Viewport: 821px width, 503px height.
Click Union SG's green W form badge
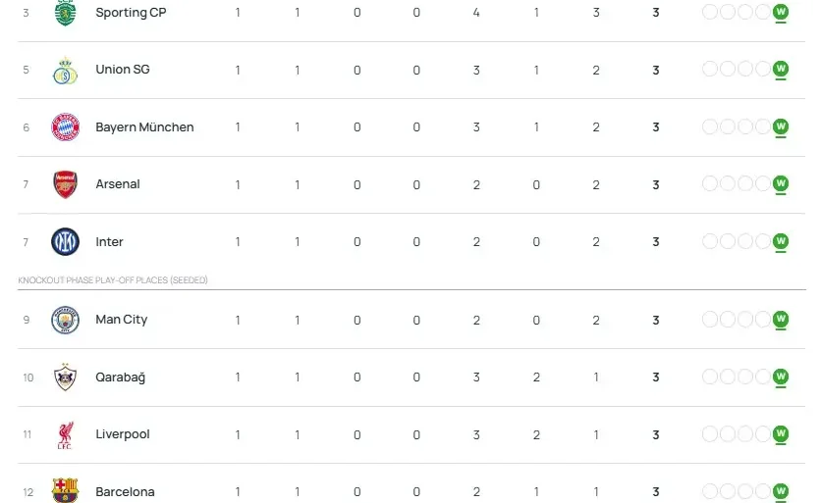[781, 70]
